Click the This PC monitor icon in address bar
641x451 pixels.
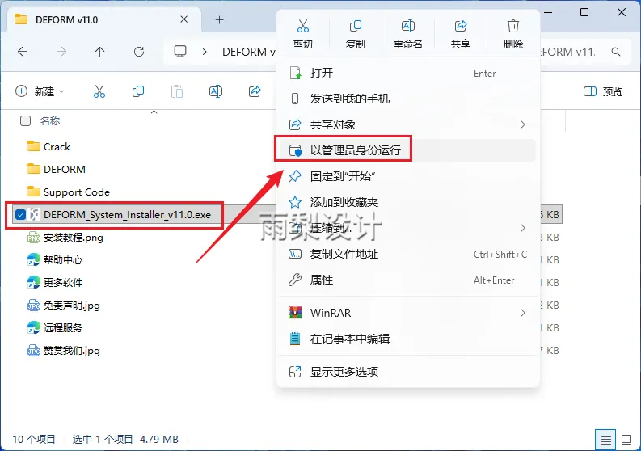(180, 52)
